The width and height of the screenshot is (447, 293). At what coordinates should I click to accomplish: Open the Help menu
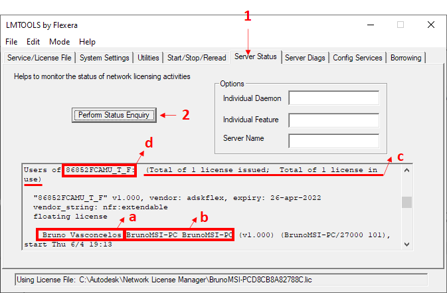coord(87,42)
